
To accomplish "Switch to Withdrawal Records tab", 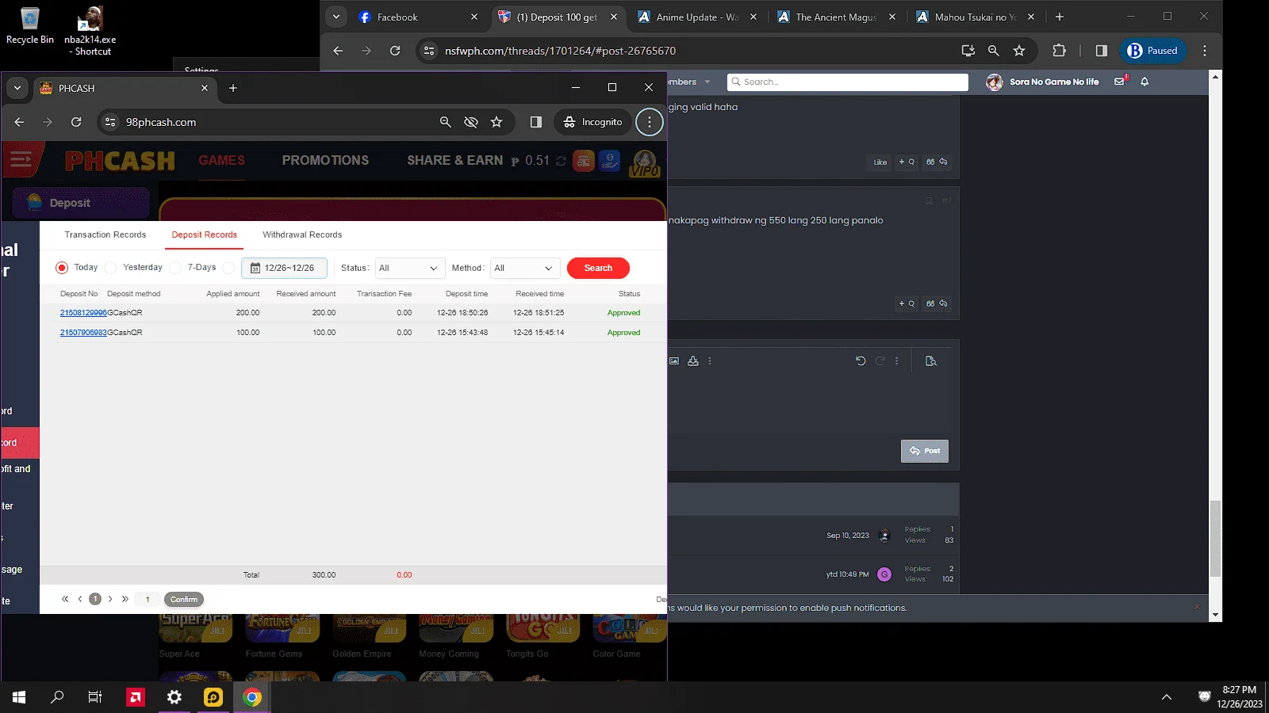I will [x=302, y=234].
